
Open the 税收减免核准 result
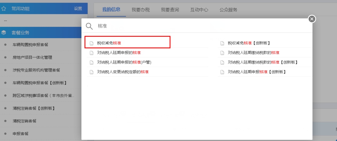click(x=109, y=43)
